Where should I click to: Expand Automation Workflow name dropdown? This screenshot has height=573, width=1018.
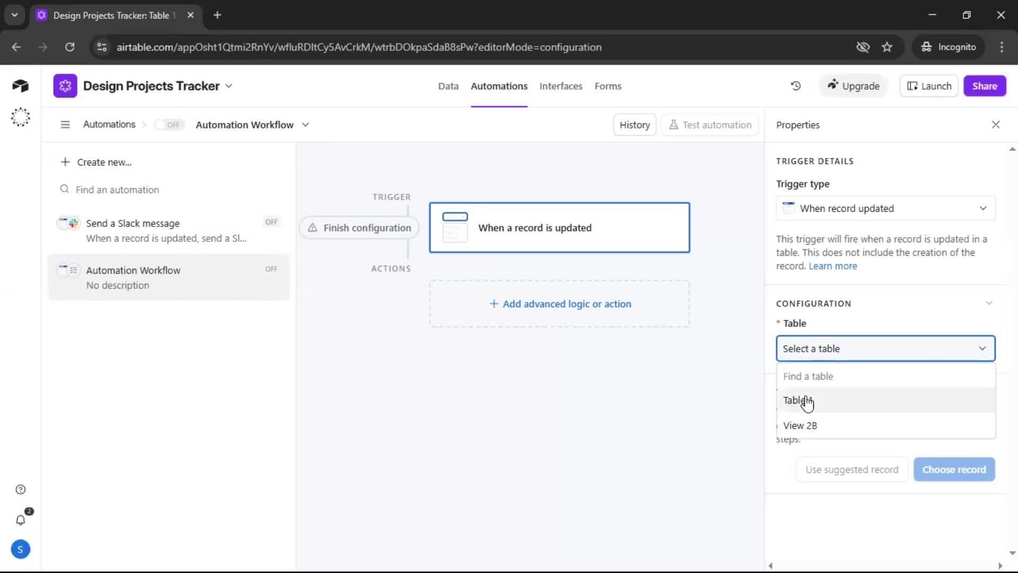coord(305,125)
